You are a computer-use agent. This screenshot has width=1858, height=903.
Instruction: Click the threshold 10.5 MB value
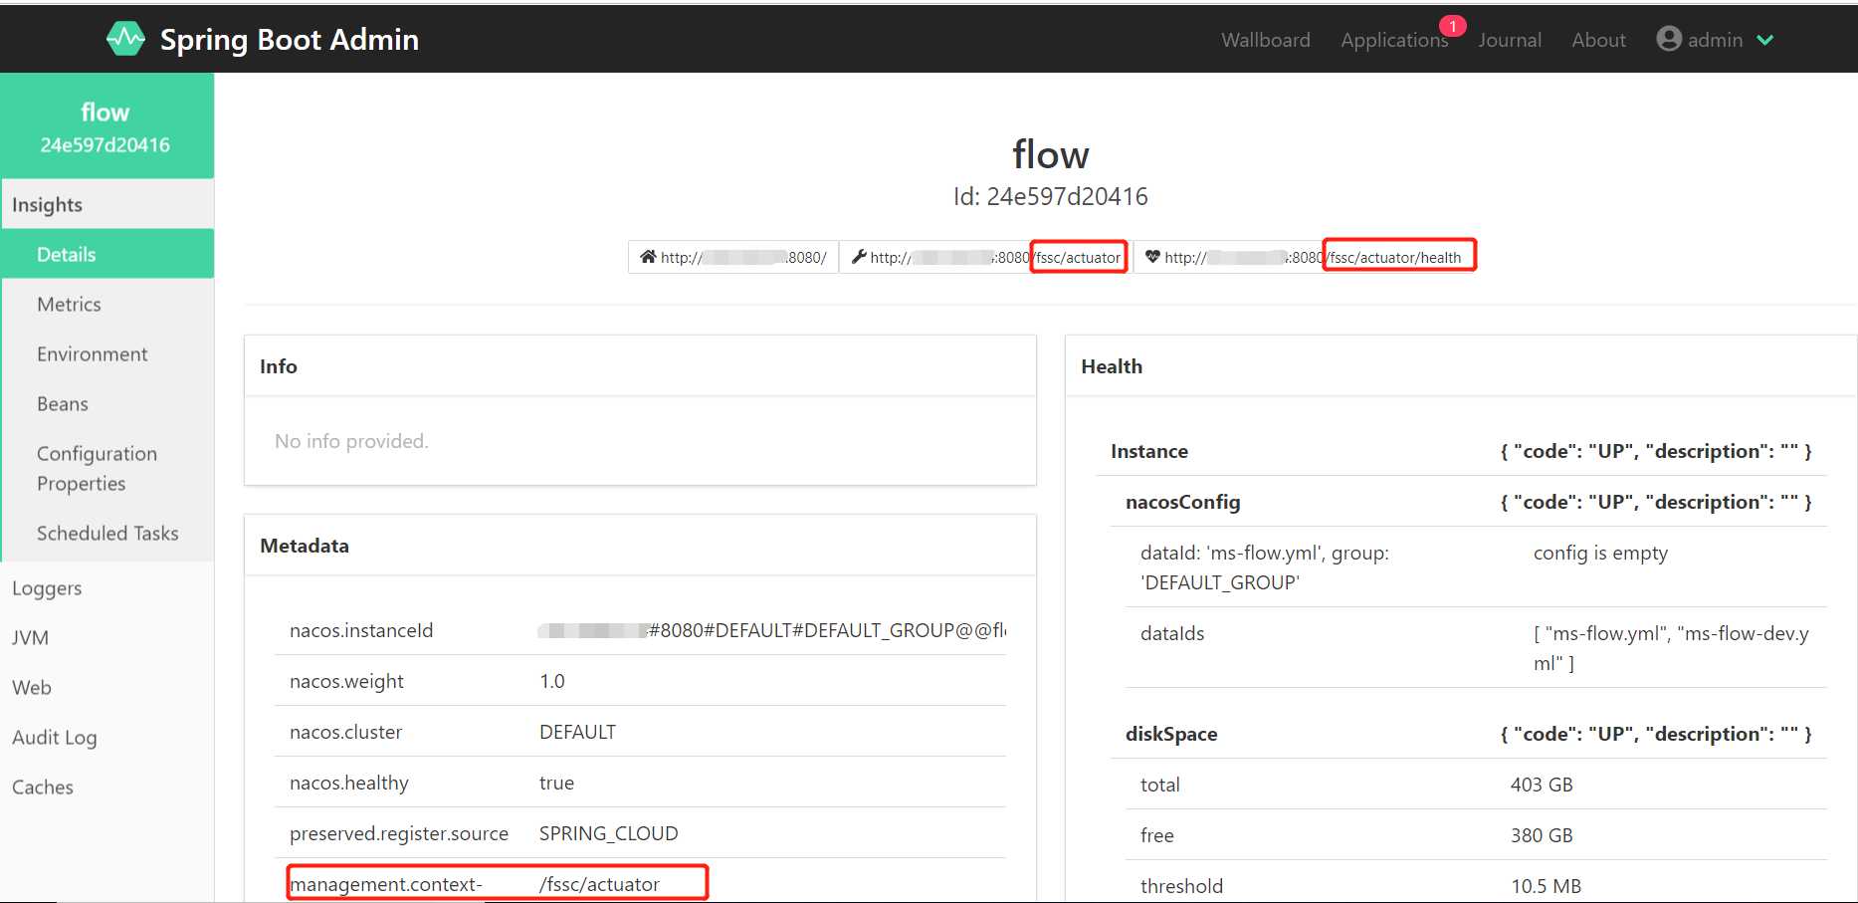(1546, 886)
